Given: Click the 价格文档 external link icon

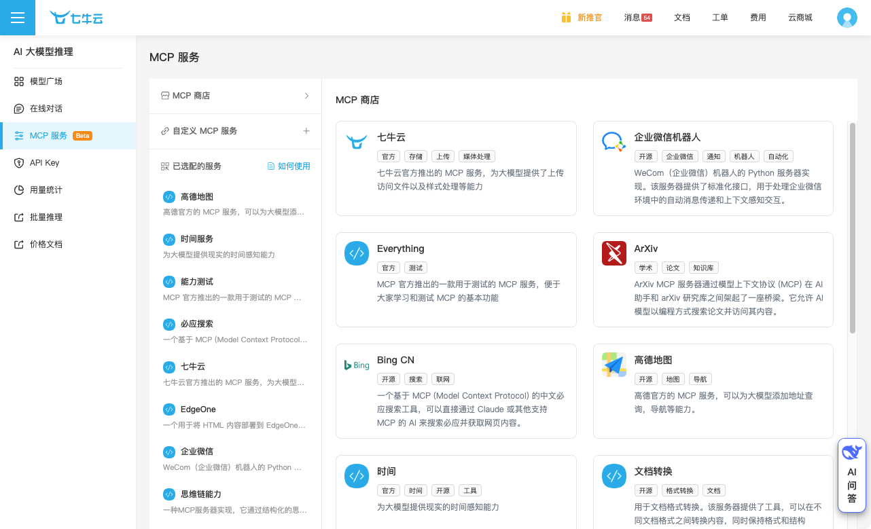Looking at the screenshot, I should coord(19,244).
